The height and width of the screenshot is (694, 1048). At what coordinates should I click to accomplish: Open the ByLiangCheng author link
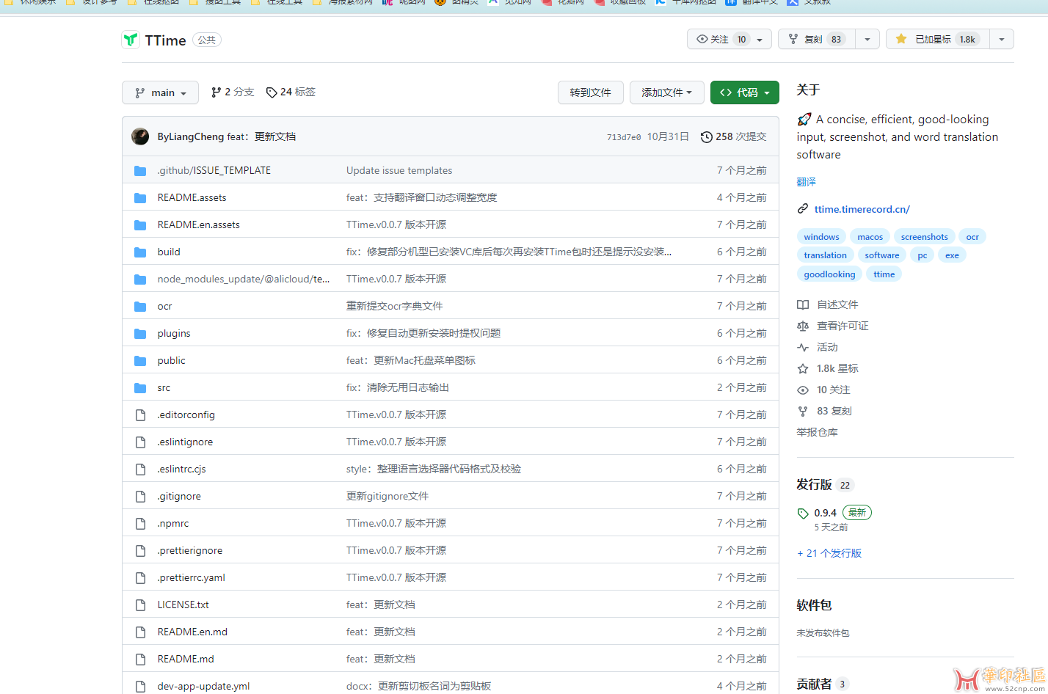click(x=190, y=136)
